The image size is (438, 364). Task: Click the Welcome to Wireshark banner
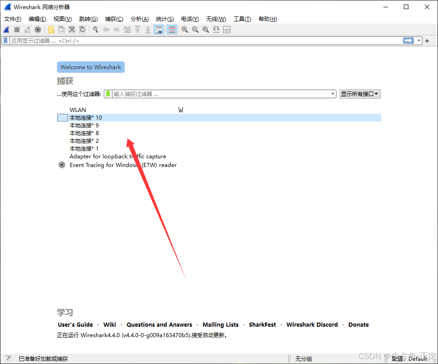[x=91, y=67]
